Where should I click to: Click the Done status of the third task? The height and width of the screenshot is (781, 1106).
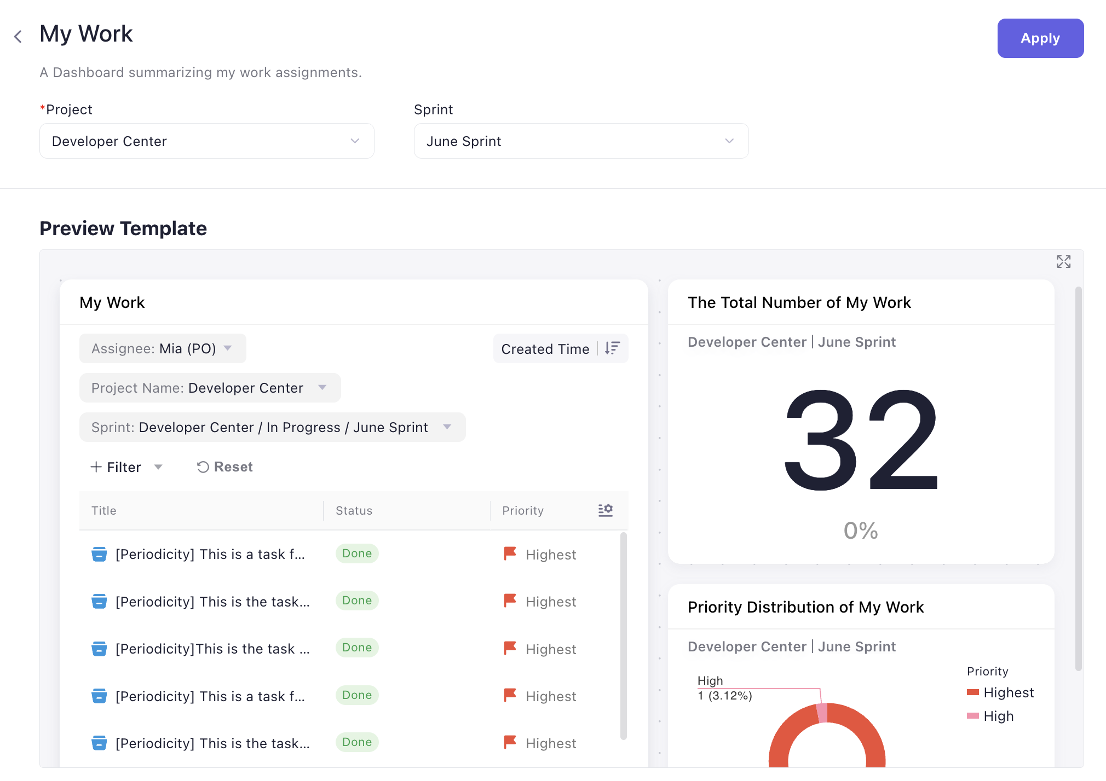coord(357,648)
